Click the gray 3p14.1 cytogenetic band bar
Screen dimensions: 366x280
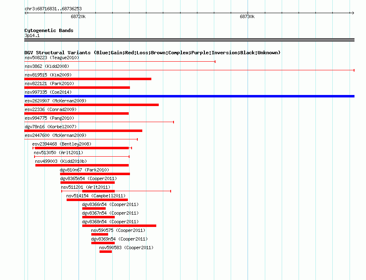[189, 40]
